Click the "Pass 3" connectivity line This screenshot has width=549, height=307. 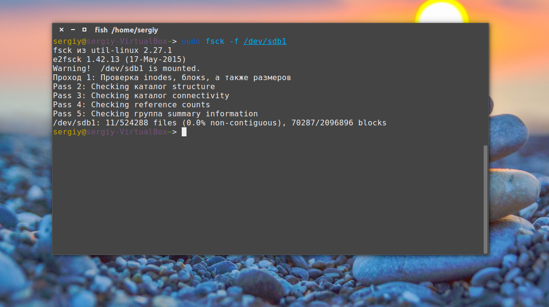coord(141,96)
